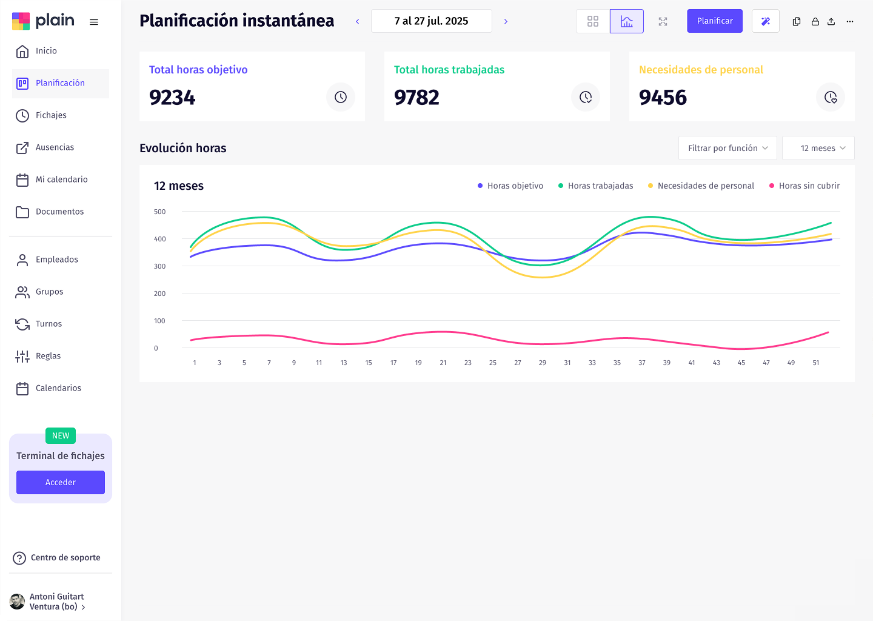Open Filtrar por función dropdown
Viewport: 873px width, 621px height.
[x=727, y=148]
